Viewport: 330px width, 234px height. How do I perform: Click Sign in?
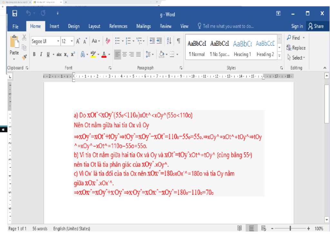[297, 26]
